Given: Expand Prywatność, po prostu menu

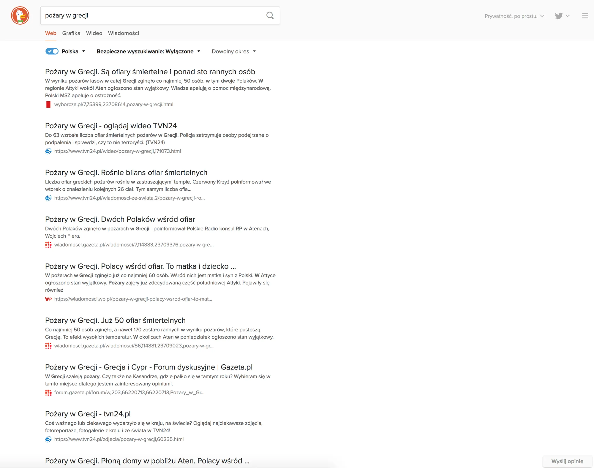Looking at the screenshot, I should 514,16.
